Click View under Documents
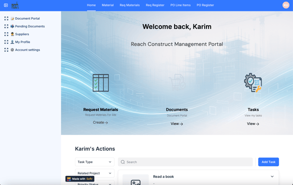The height and width of the screenshot is (185, 293). 177,124
